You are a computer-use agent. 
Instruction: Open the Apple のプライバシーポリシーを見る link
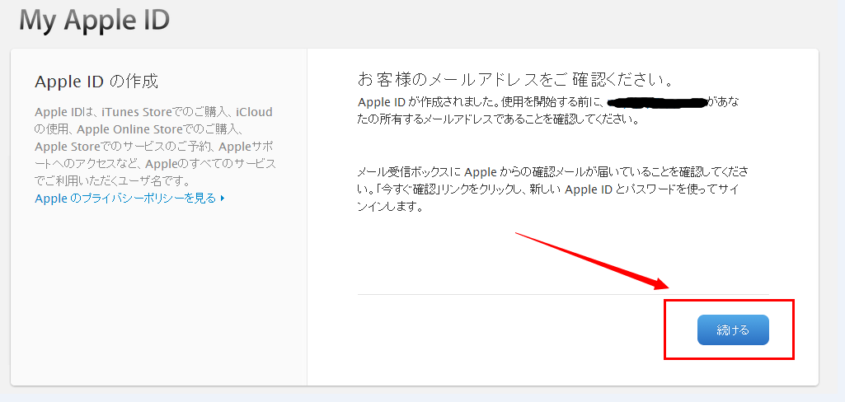click(130, 198)
